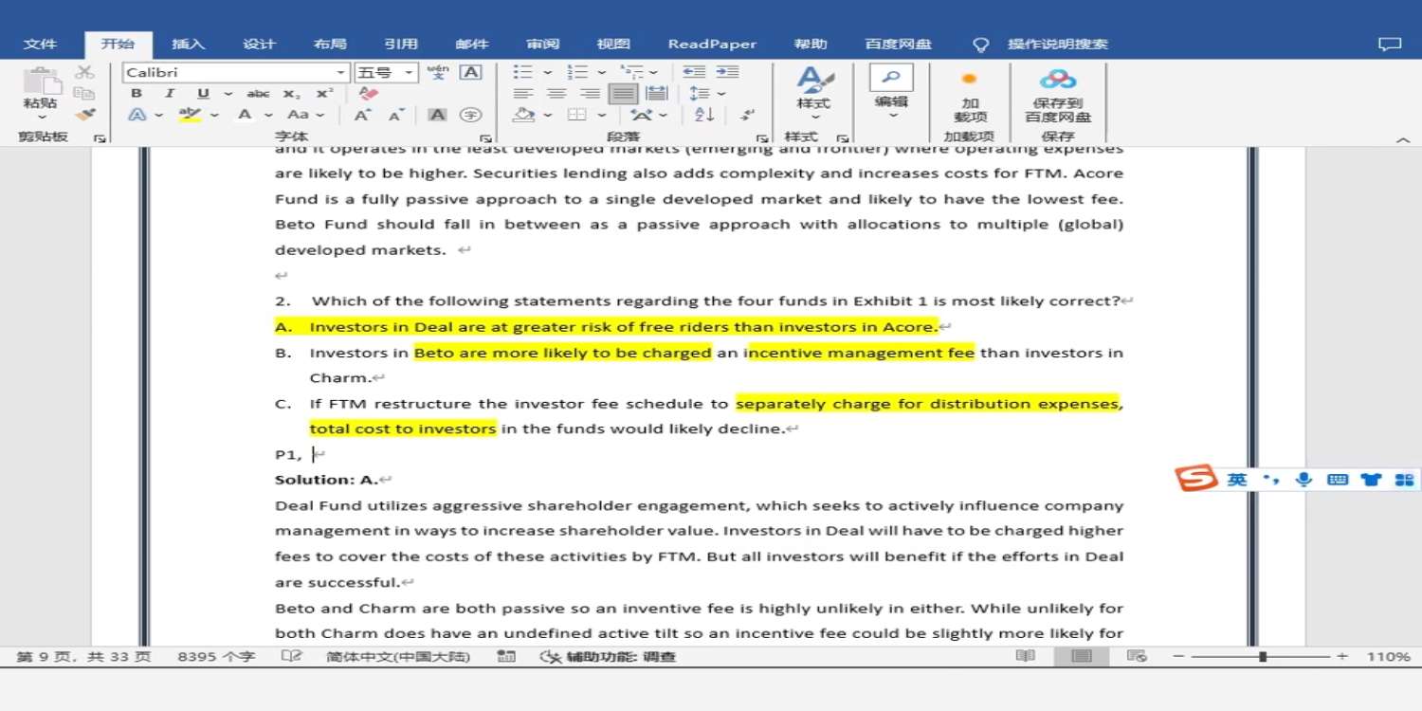Click the zoom slider handle in status bar

point(1263,656)
